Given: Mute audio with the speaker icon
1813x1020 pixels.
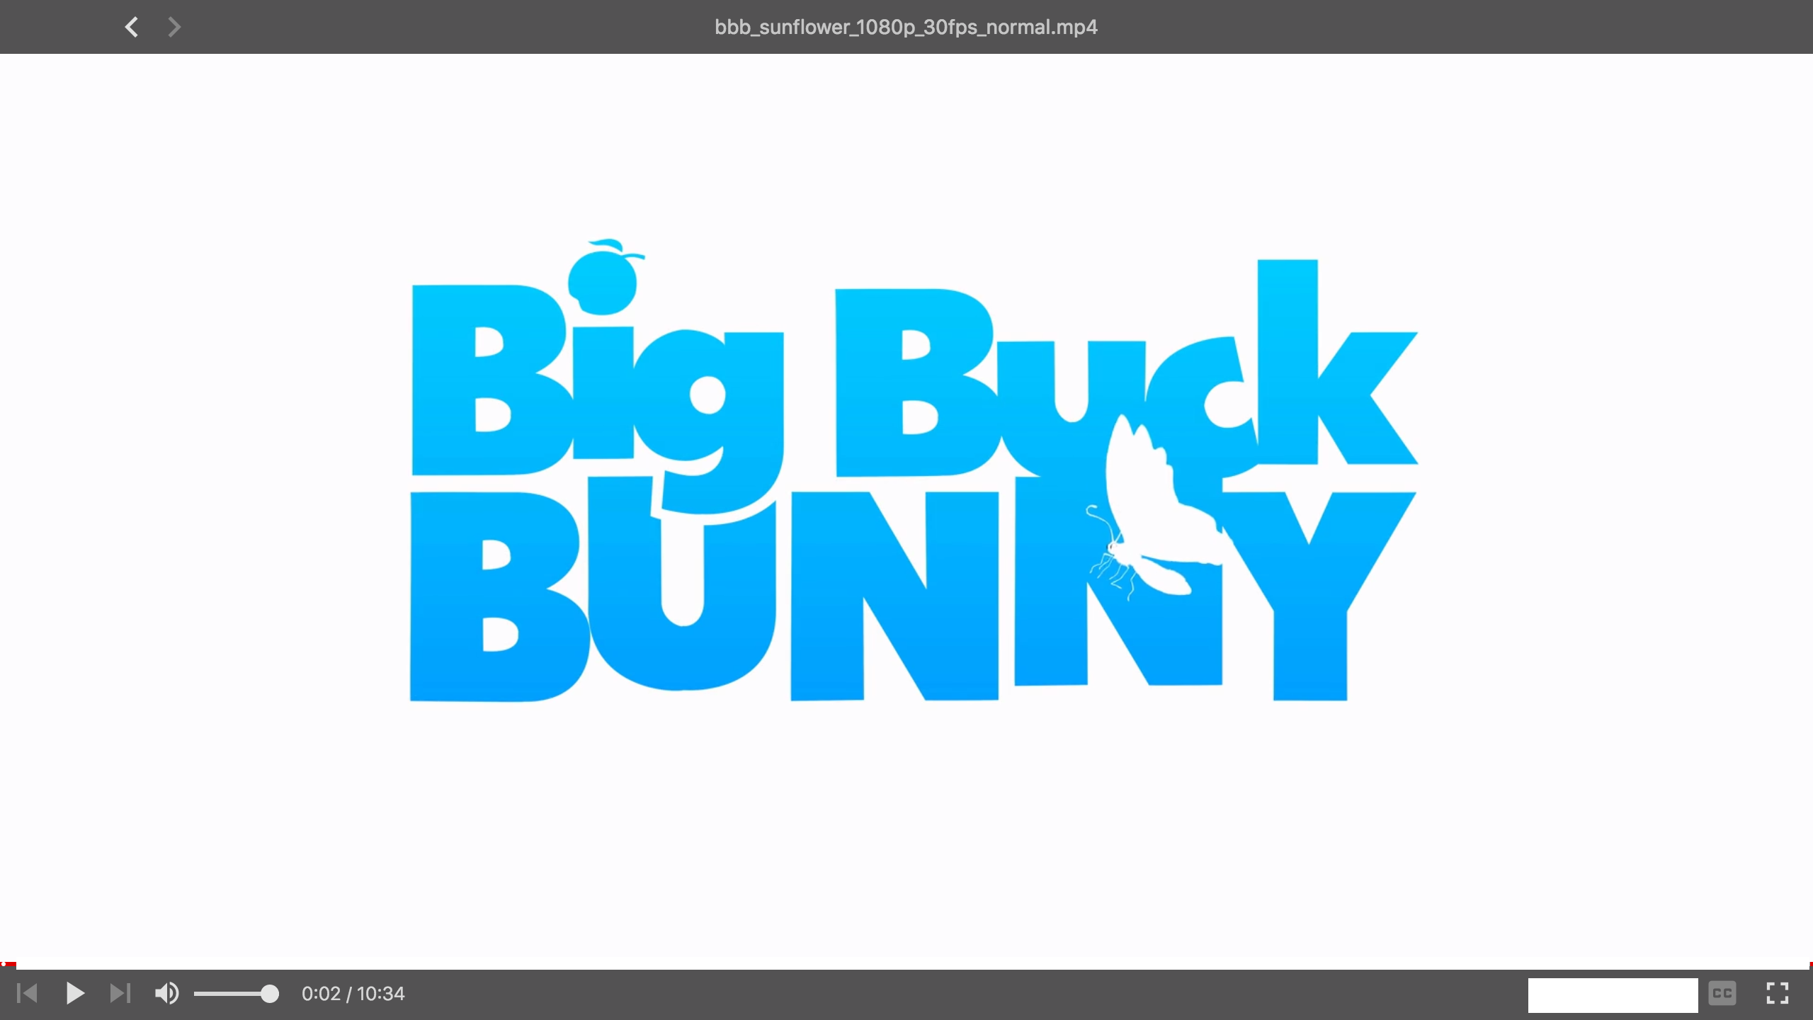Looking at the screenshot, I should pos(166,993).
